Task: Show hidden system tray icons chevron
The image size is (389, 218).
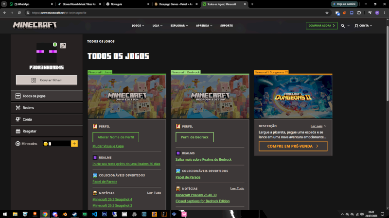Action: 342,214
